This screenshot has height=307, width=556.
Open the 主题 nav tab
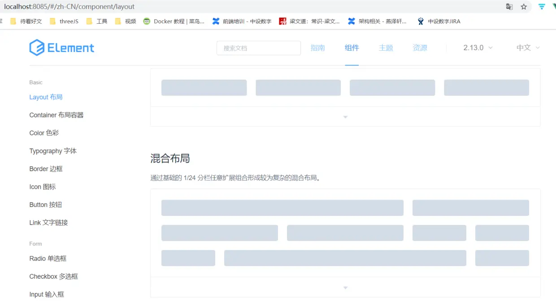click(386, 48)
